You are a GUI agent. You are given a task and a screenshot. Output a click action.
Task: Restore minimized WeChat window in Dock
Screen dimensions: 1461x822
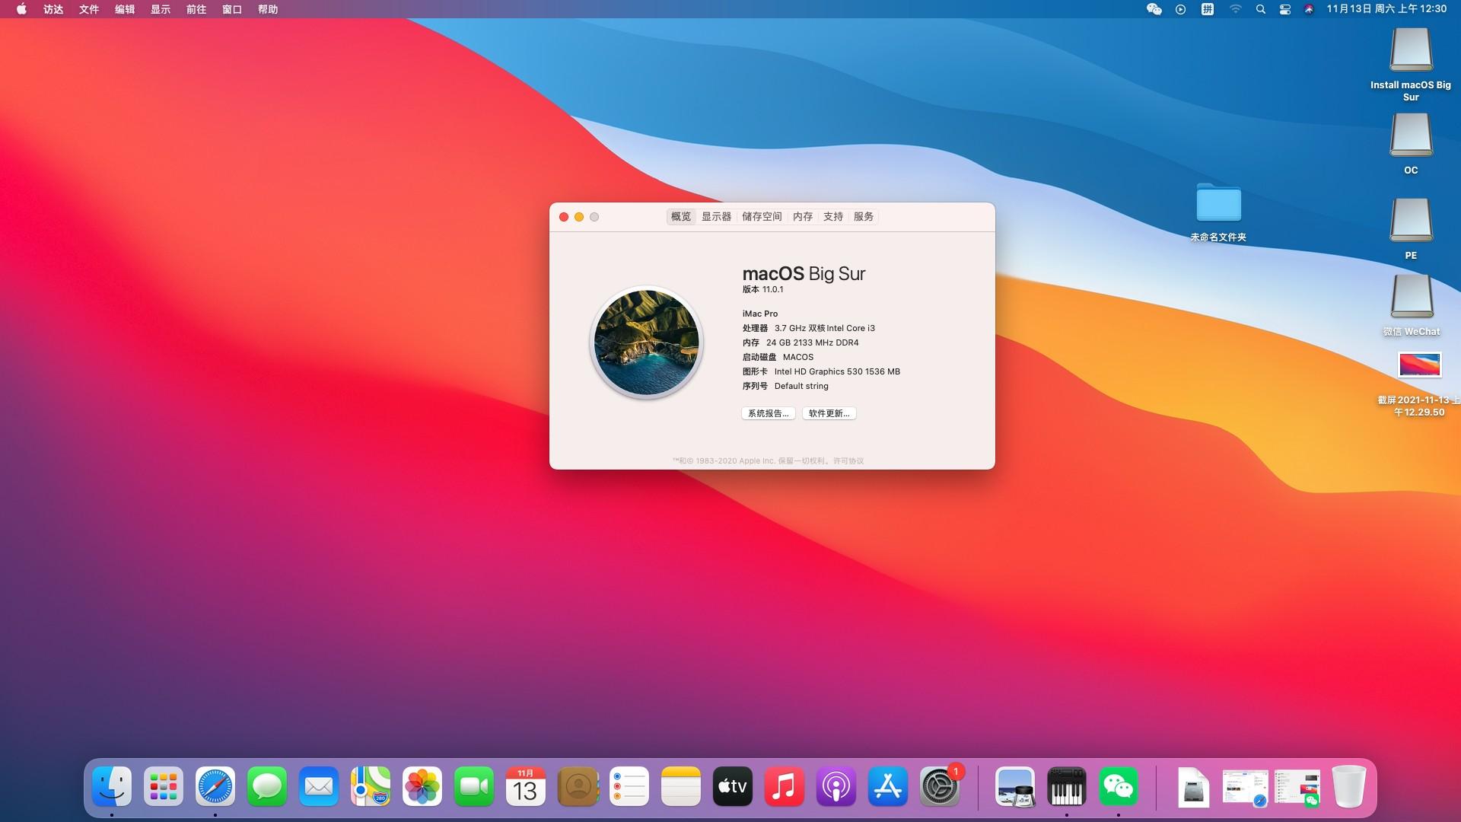coord(1297,789)
